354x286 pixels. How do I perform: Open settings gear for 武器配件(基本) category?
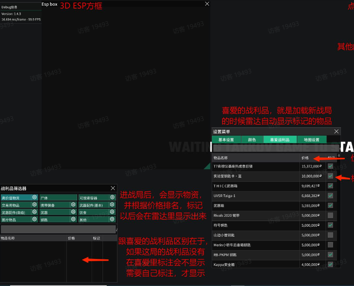coord(112,205)
